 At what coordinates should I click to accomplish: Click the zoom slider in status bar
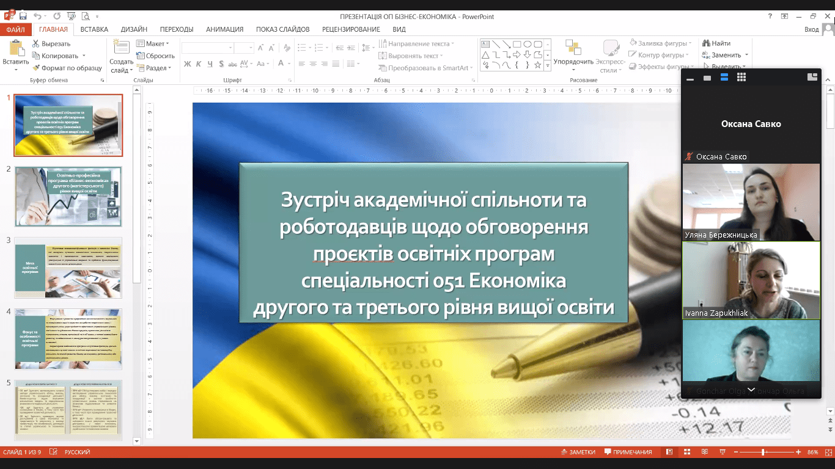click(763, 453)
